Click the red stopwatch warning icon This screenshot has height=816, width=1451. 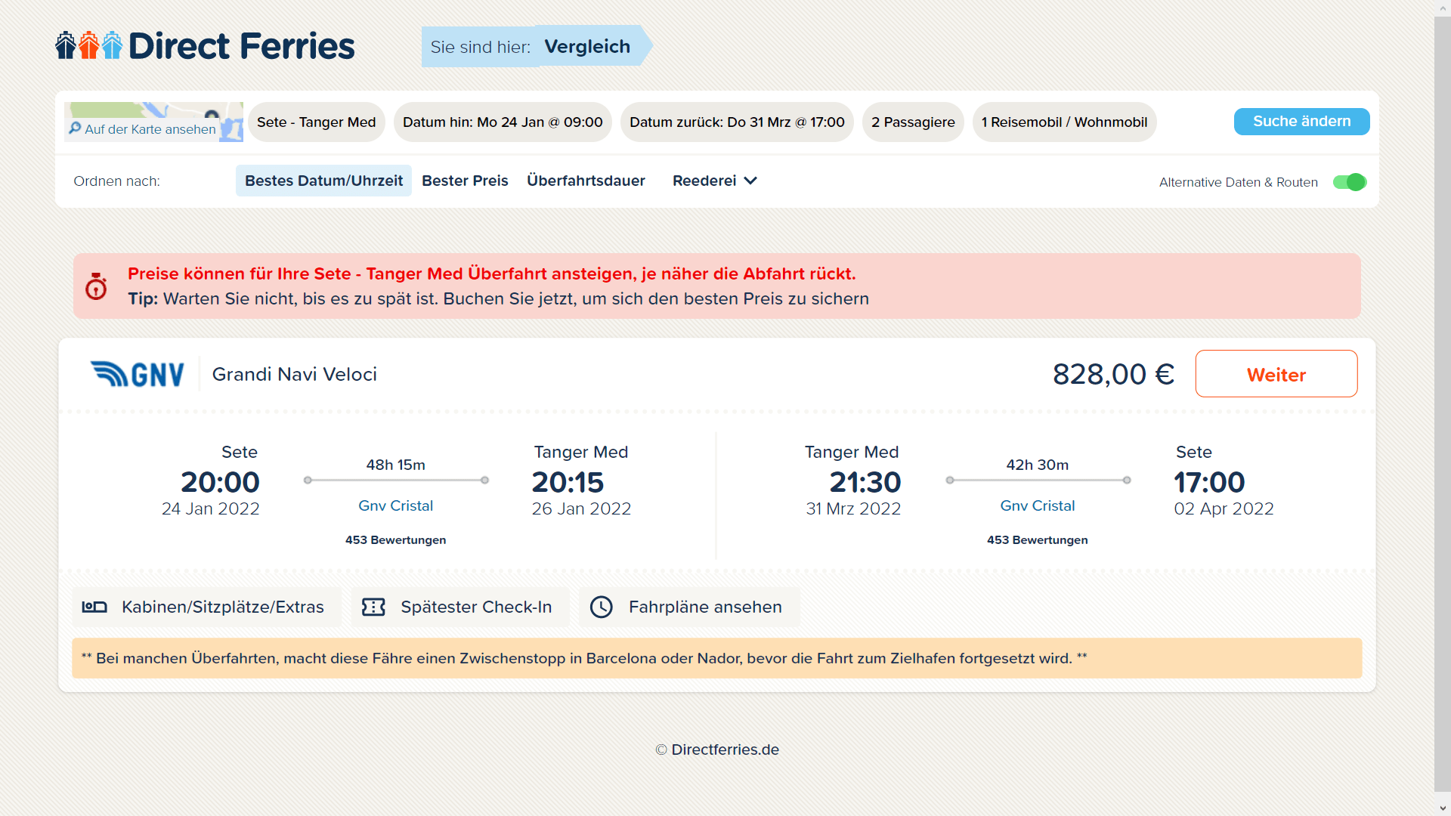pyautogui.click(x=96, y=286)
